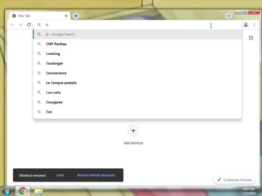This screenshot has width=262, height=196.
Task: Choose the But suggestion
Action: (x=137, y=112)
